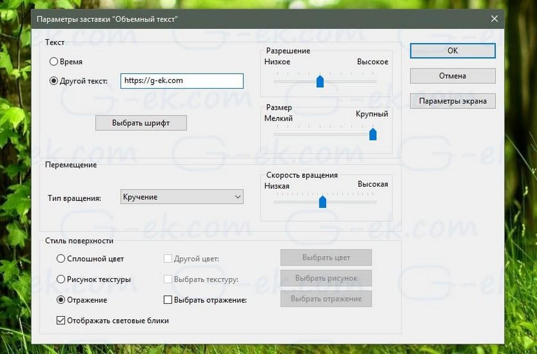Click the custom text field with https://g-ek.com

182,81
